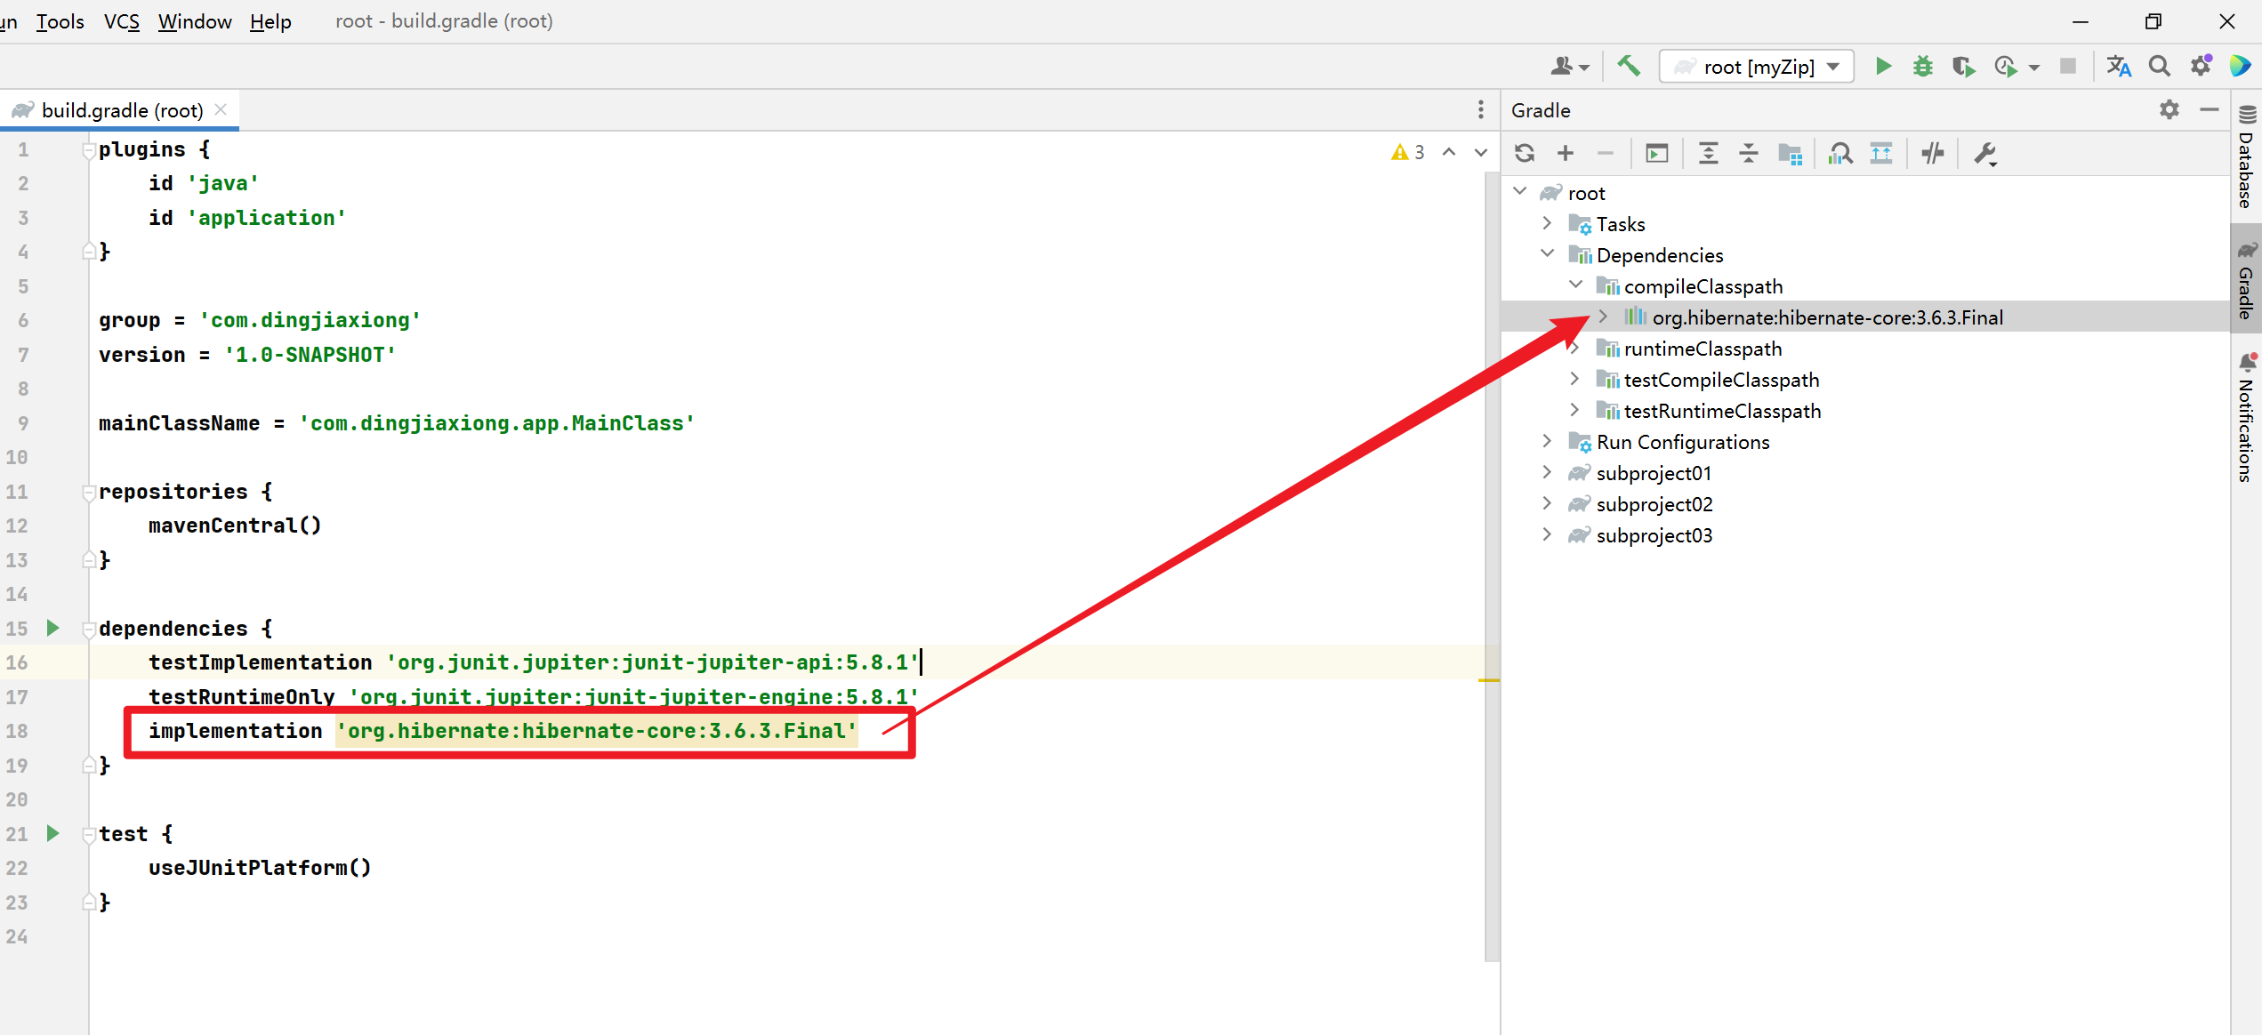Build the project using the hammer icon

(1629, 66)
